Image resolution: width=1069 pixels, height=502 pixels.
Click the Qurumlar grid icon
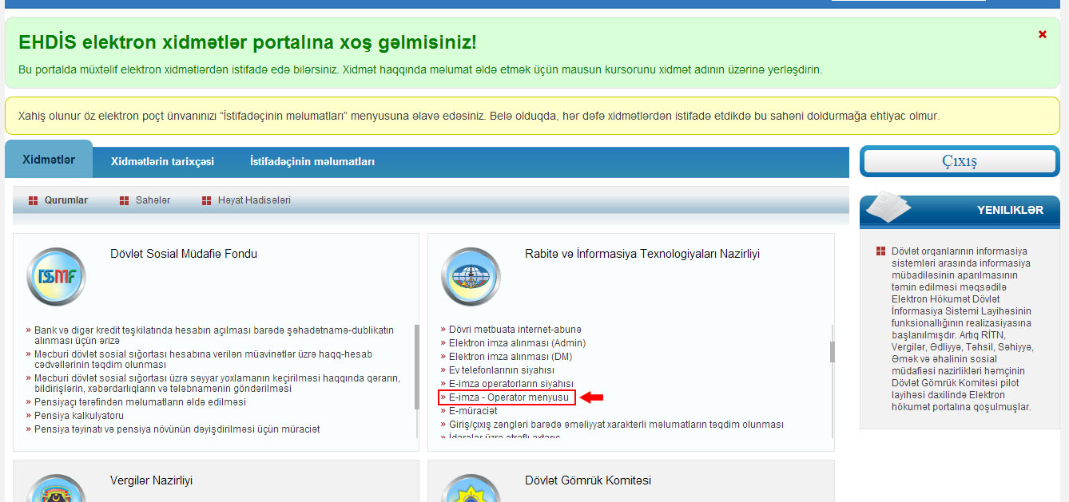34,200
